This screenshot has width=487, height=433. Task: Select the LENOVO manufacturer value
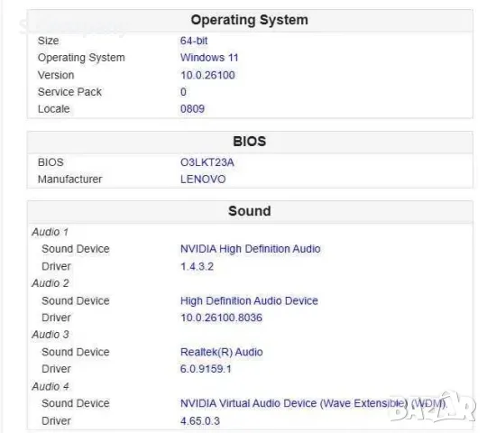(203, 180)
